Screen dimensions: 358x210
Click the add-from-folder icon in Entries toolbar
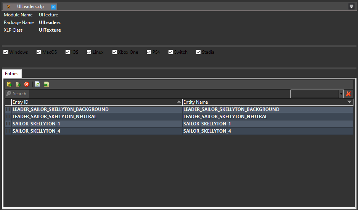tap(10, 84)
